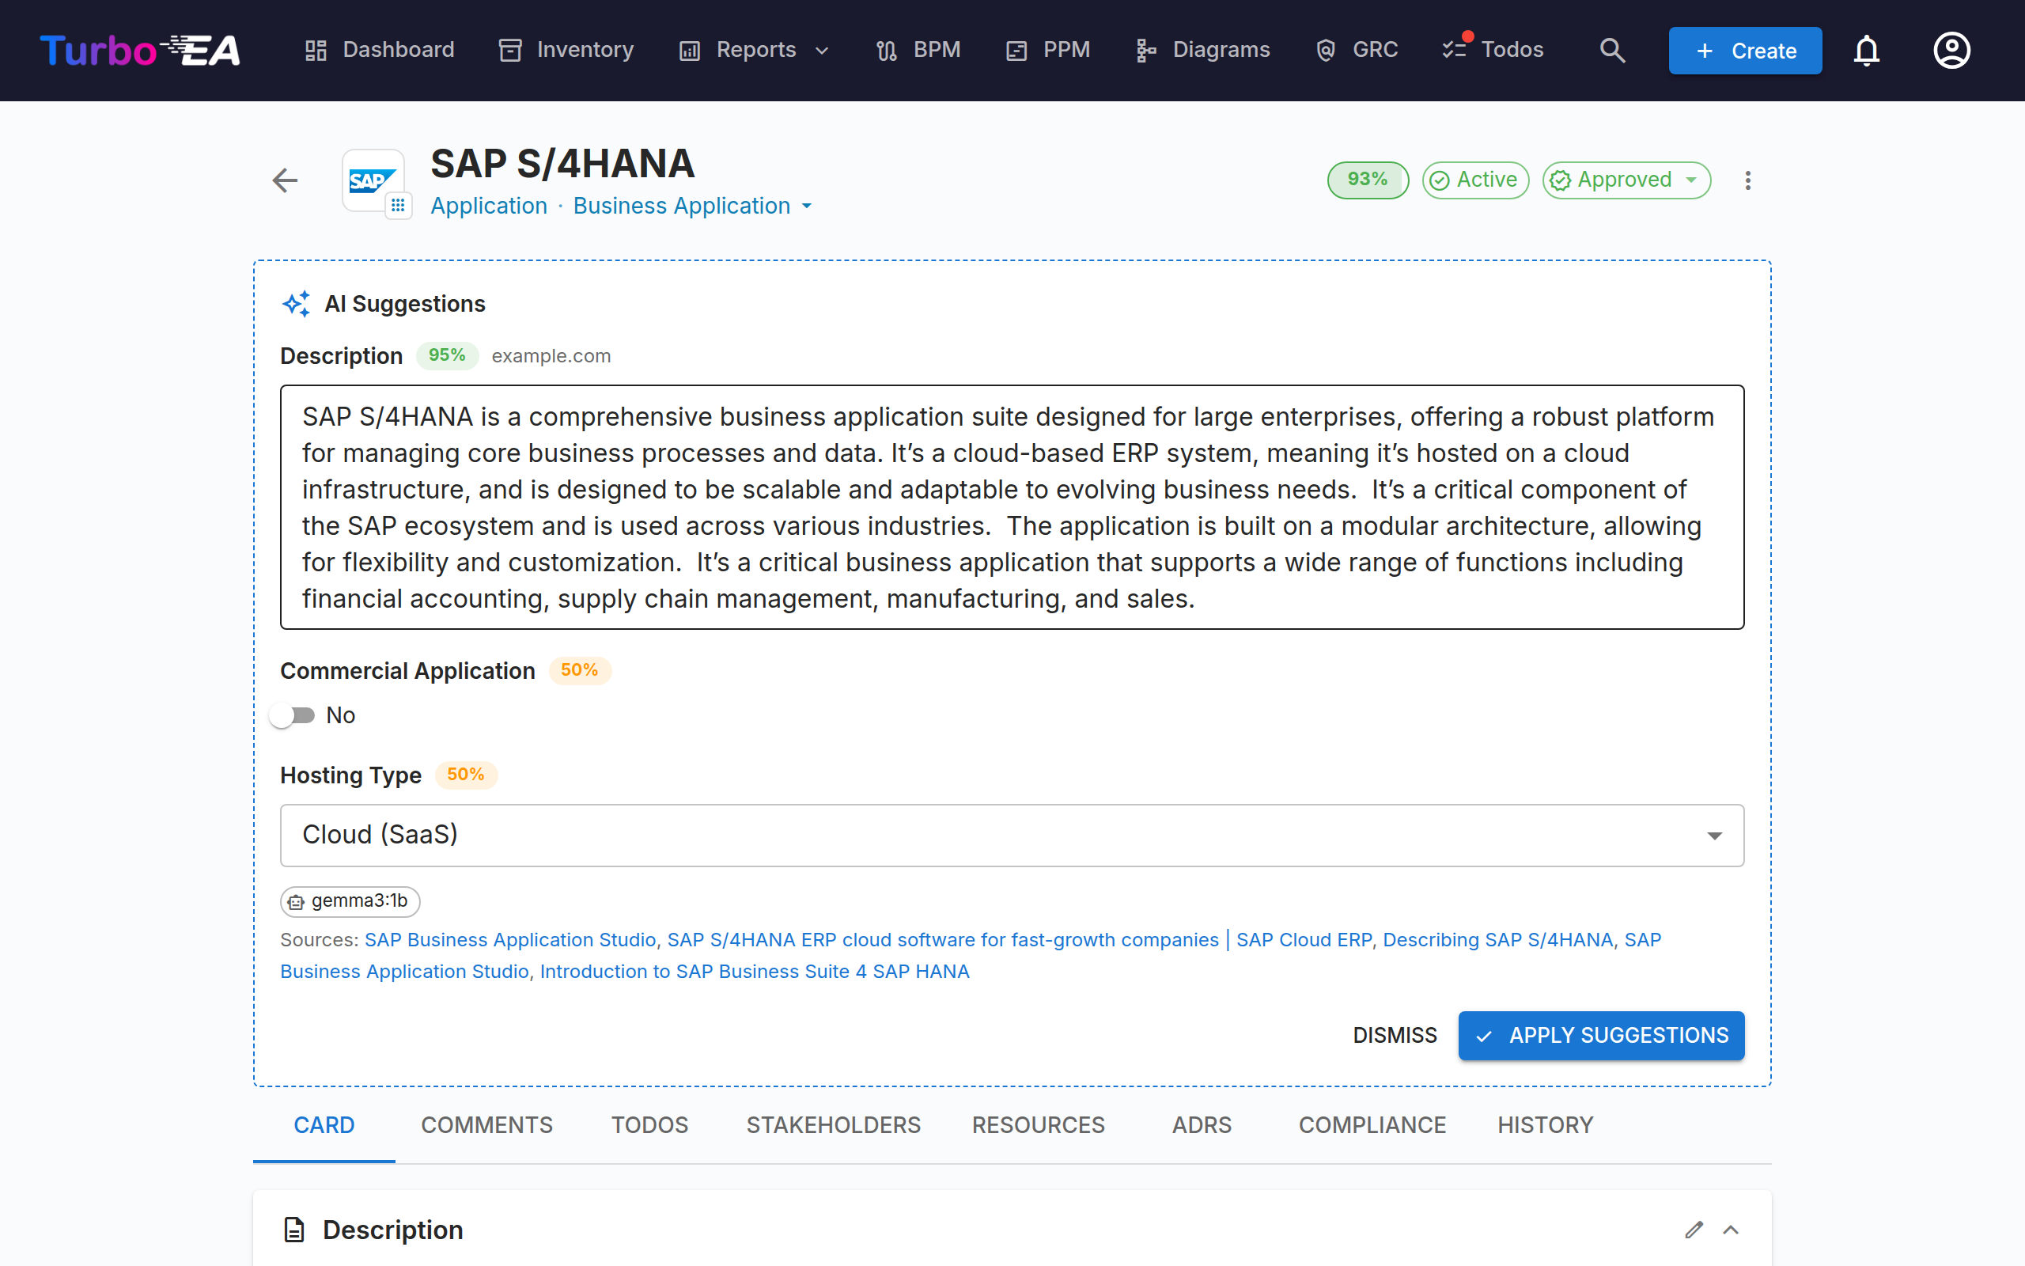Viewport: 2025px width, 1266px height.
Task: Toggle the Commercial Application switch
Action: 293,715
